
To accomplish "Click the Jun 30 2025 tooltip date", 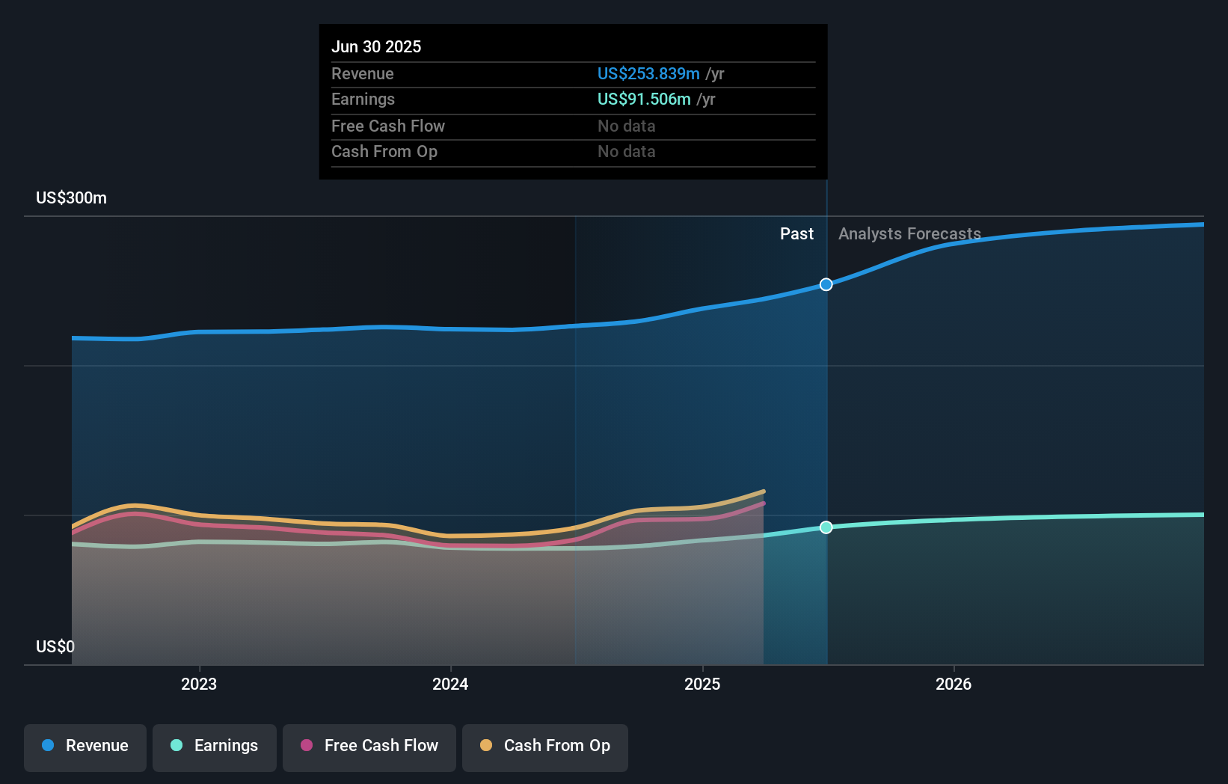I will [x=376, y=46].
